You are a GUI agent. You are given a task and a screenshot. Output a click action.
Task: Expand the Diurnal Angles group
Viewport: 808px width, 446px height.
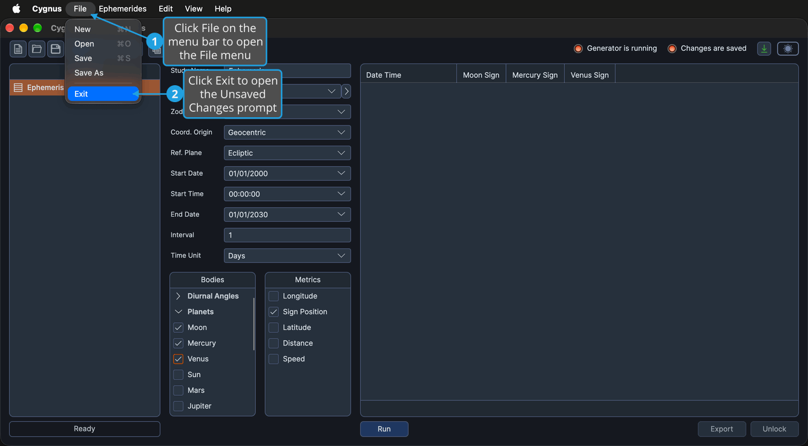pyautogui.click(x=179, y=296)
